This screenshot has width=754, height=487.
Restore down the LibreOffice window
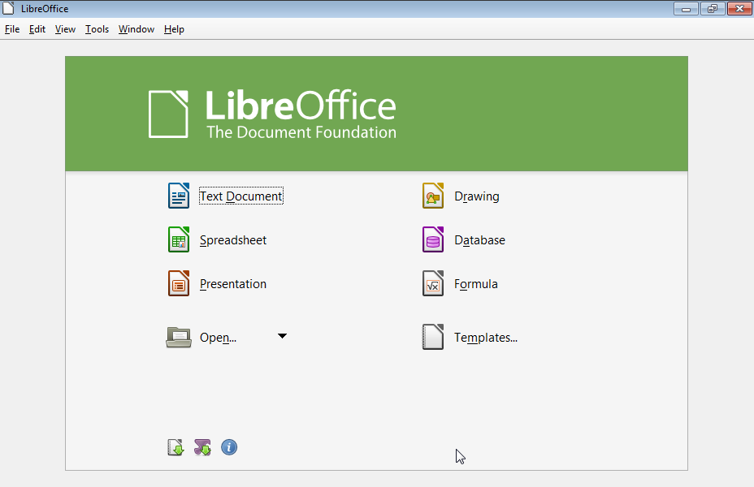[x=713, y=9]
